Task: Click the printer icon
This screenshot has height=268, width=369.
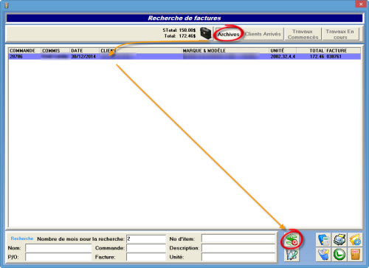Action: coord(339,240)
